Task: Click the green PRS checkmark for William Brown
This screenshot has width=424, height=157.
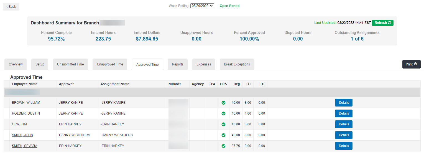Action: [223, 103]
